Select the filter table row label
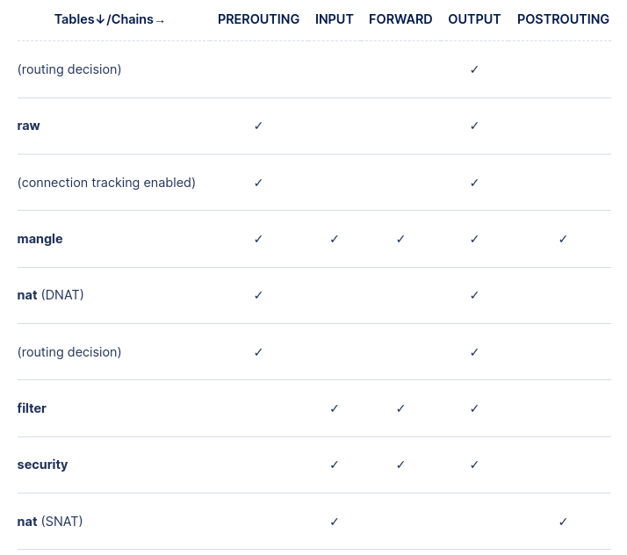The width and height of the screenshot is (627, 555). coord(32,408)
